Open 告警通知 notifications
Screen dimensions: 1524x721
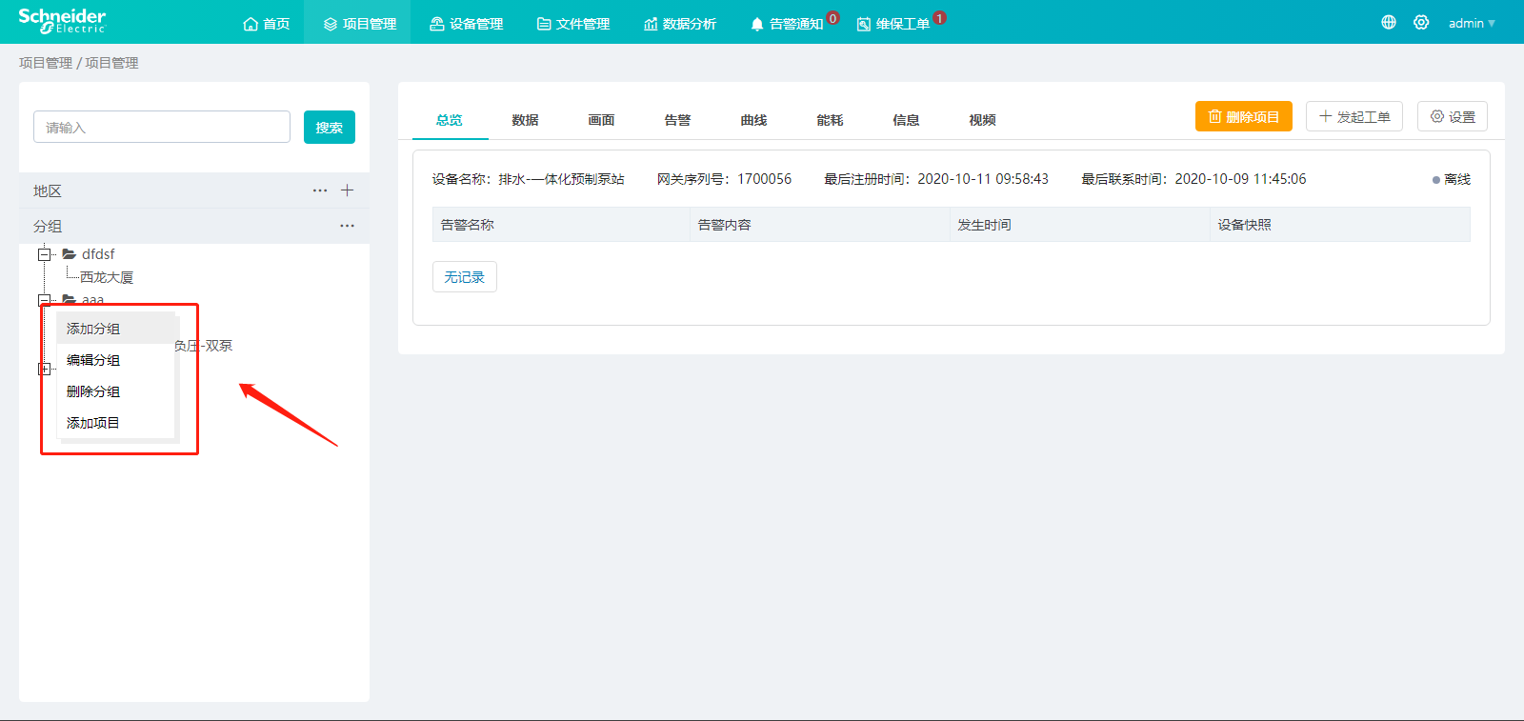coord(787,23)
